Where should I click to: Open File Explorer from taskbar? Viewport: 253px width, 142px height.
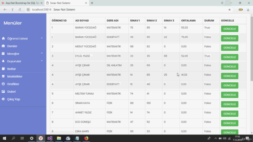pos(59,138)
